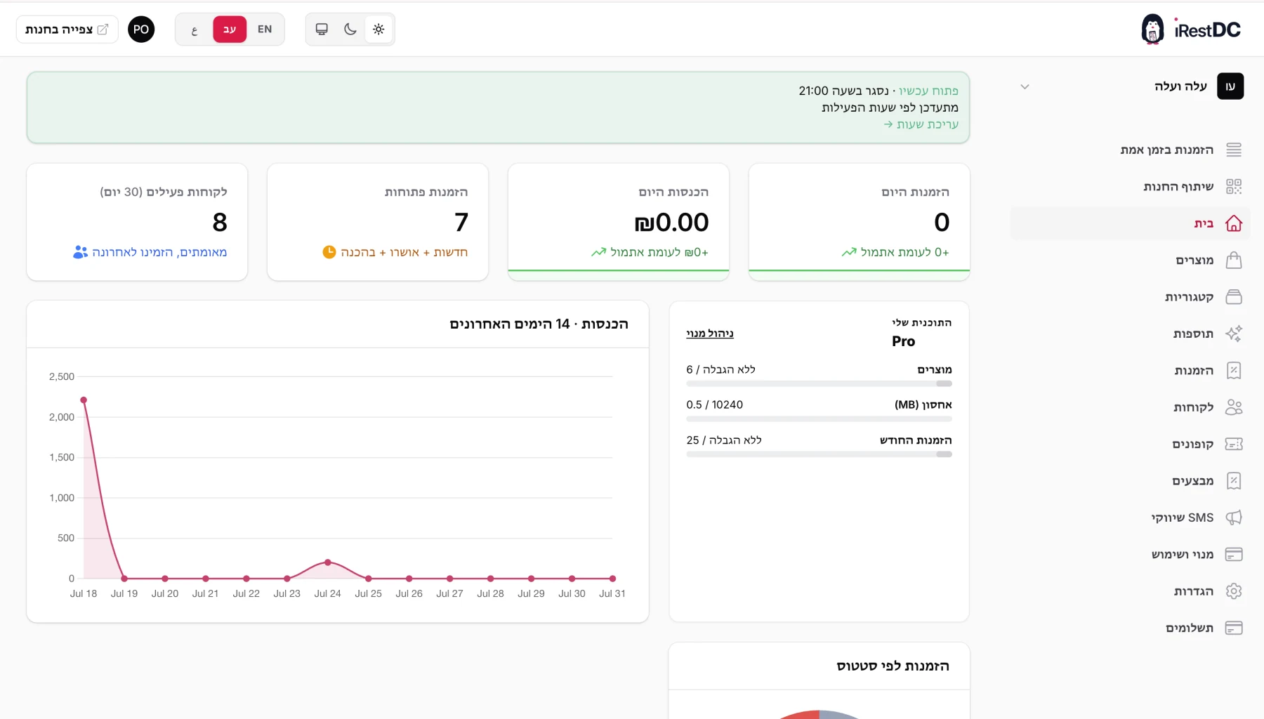Screen dimensions: 1264x719
Task: Click the settings gear icon in the sidebar
Action: point(1234,591)
